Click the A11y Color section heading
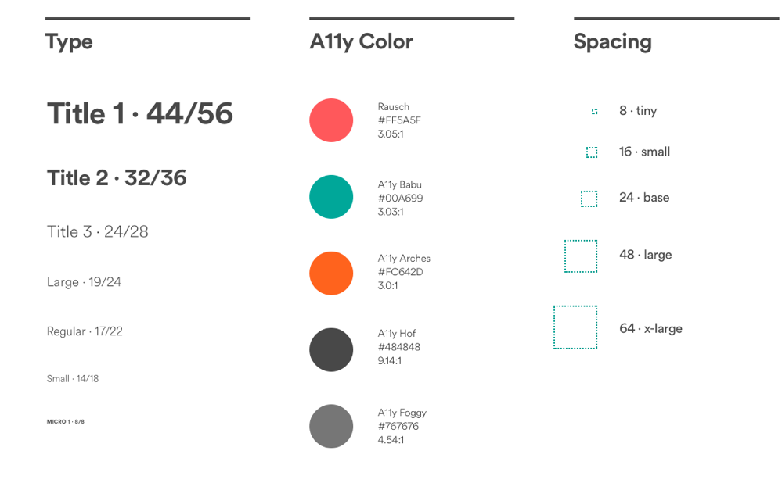This screenshot has height=483, width=782. point(362,42)
